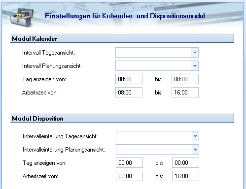
Task: Open the Intervall Tagesansicht dropdown in Modul Kalender
Action: tap(195, 53)
